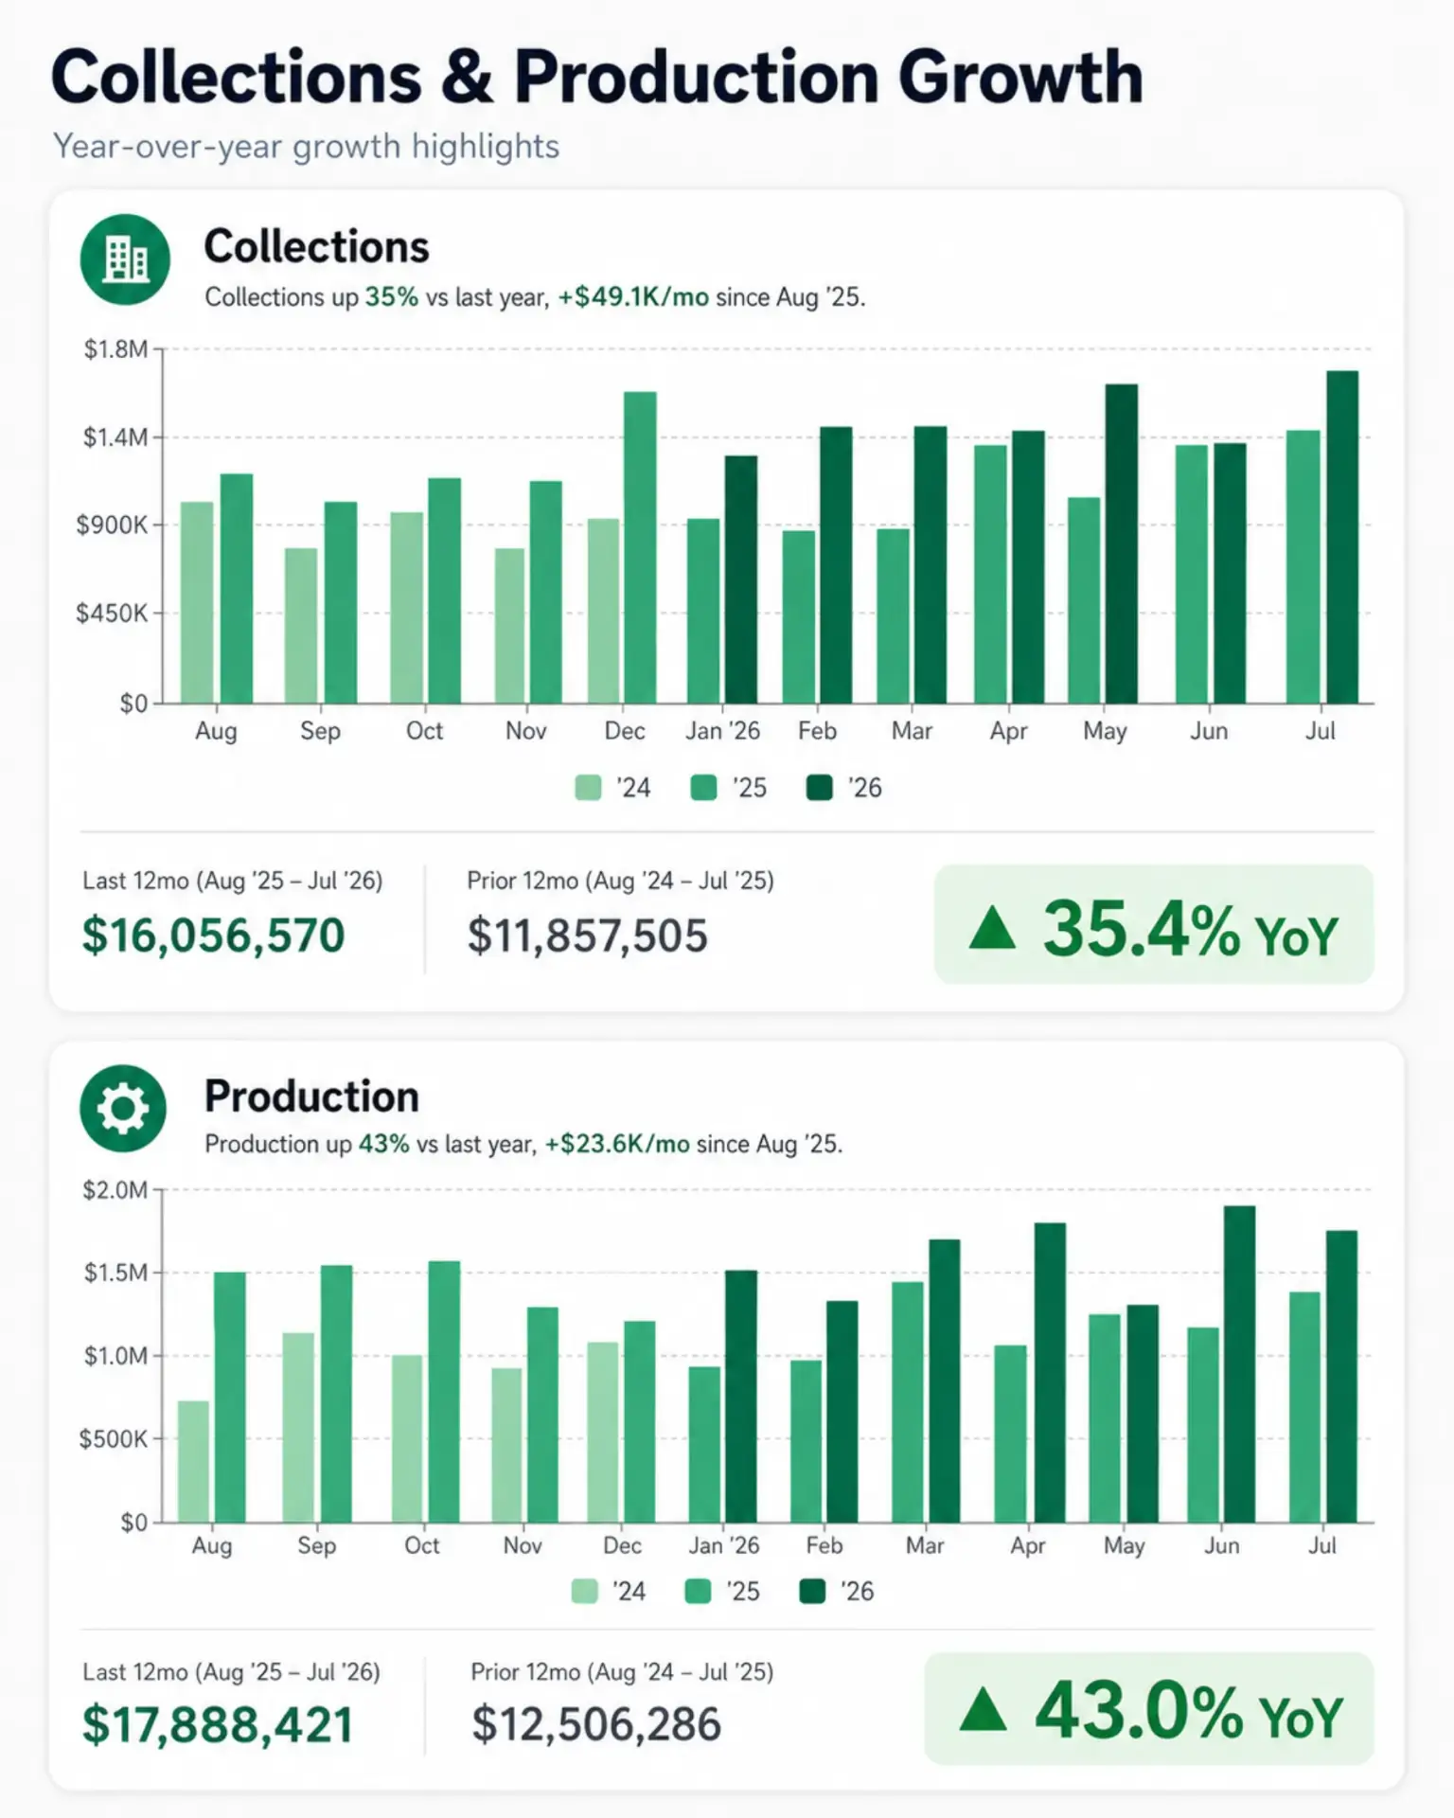Toggle the '26 legend swatch in Production chart
The image size is (1454, 1818).
[x=812, y=1592]
